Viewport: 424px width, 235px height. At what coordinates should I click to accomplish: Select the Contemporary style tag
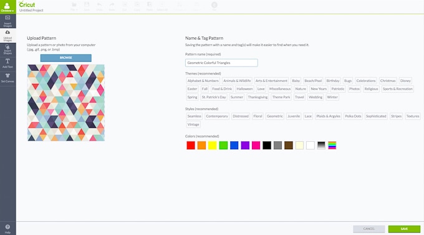pyautogui.click(x=217, y=116)
